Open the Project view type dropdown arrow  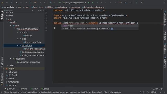point(32,11)
